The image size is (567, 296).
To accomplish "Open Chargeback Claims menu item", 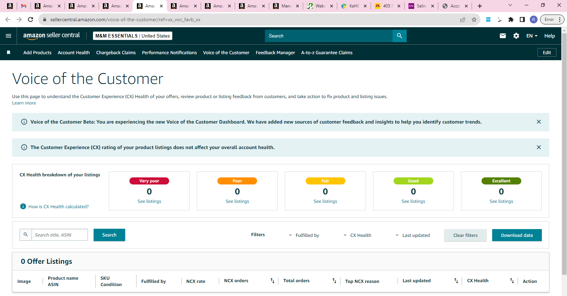I will point(116,52).
